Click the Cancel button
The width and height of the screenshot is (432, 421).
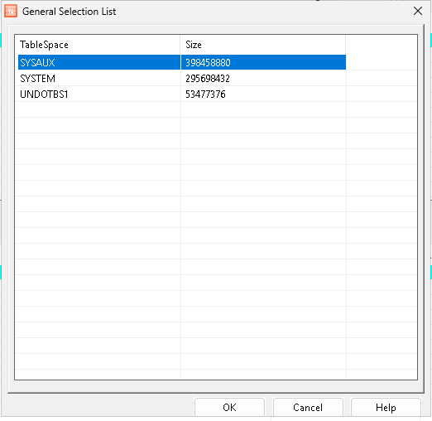(308, 407)
